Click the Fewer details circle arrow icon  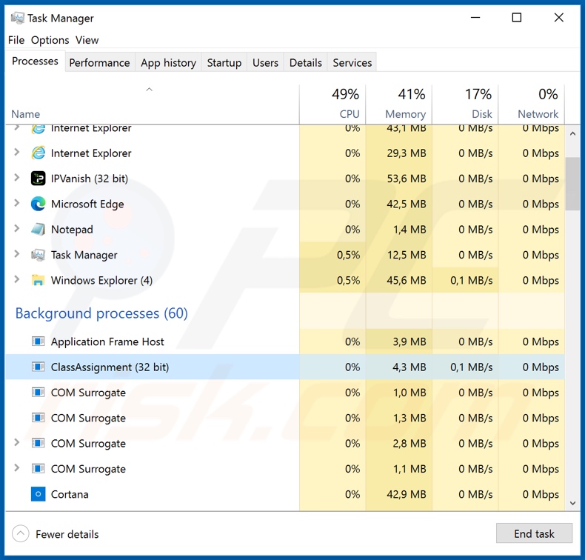click(21, 534)
